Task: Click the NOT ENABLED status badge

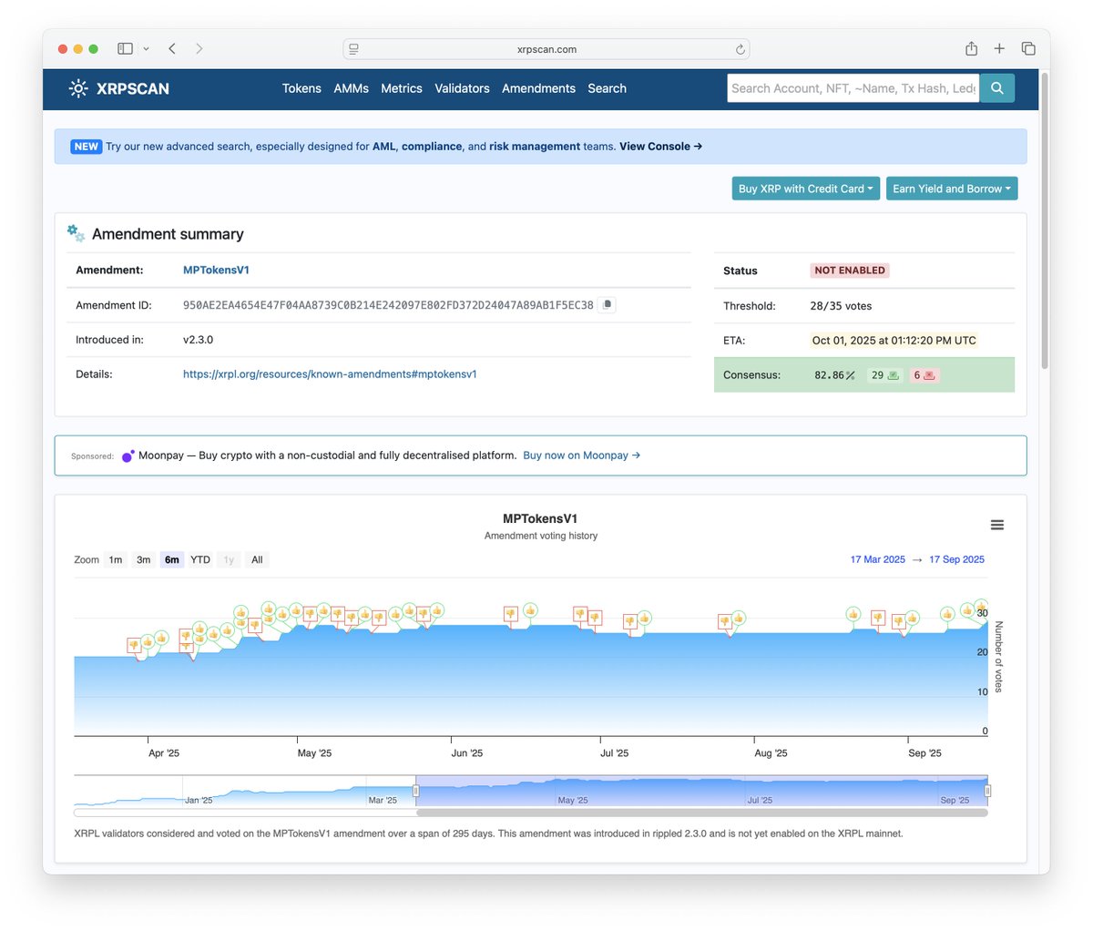Action: tap(849, 271)
